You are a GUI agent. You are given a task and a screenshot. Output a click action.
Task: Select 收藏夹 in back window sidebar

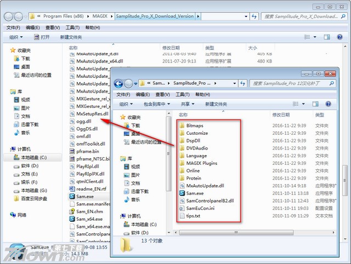(20, 50)
